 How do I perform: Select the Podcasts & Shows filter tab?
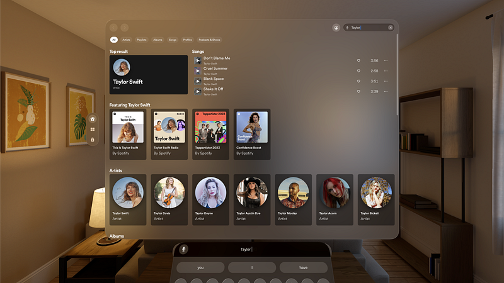click(x=210, y=40)
